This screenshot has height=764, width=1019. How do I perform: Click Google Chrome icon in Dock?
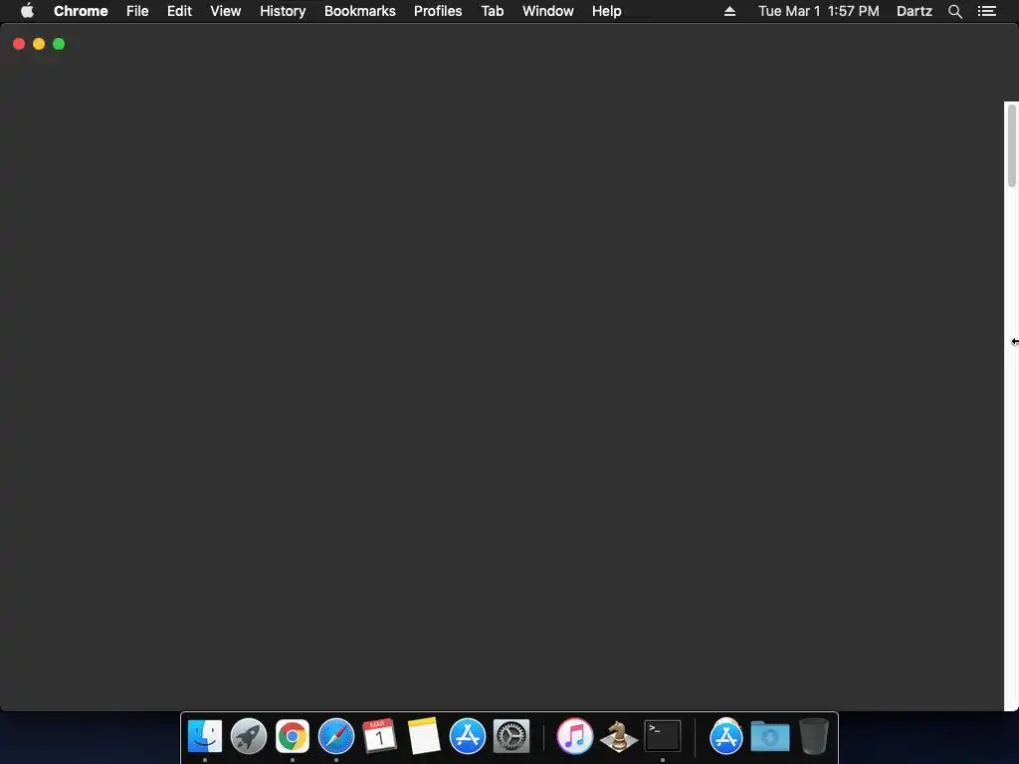293,736
